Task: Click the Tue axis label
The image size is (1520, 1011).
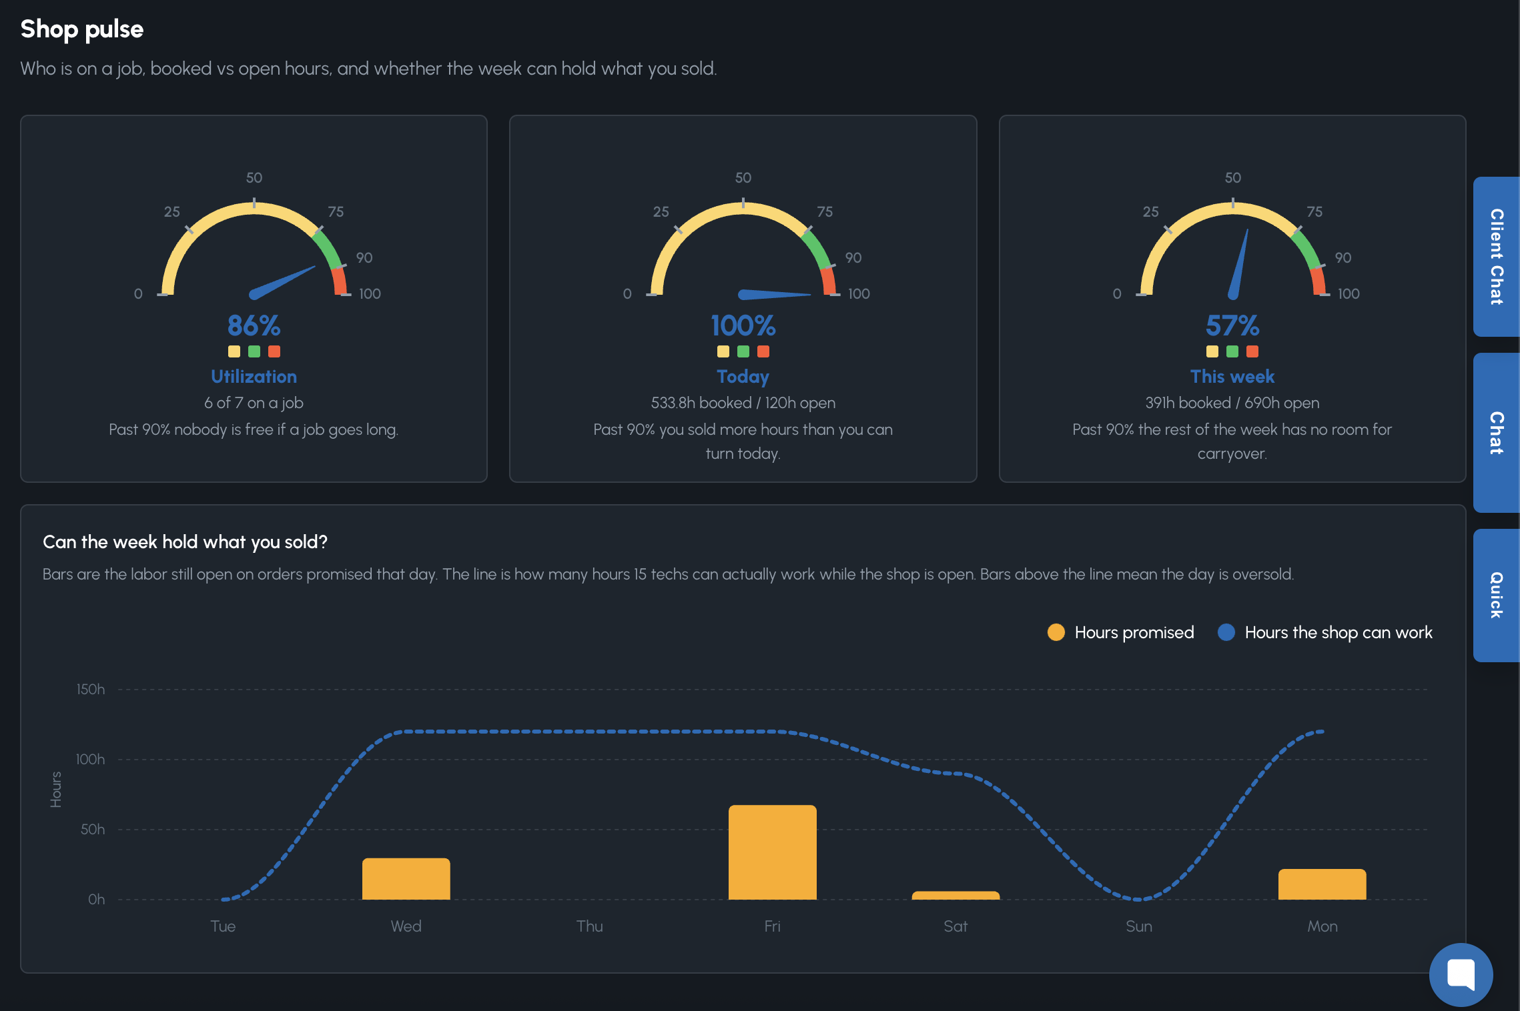Action: (x=223, y=926)
